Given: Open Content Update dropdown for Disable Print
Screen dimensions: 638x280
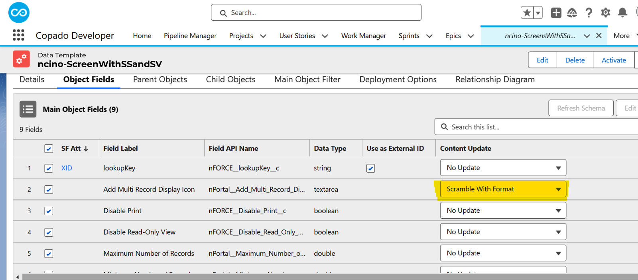Looking at the screenshot, I should coord(503,210).
